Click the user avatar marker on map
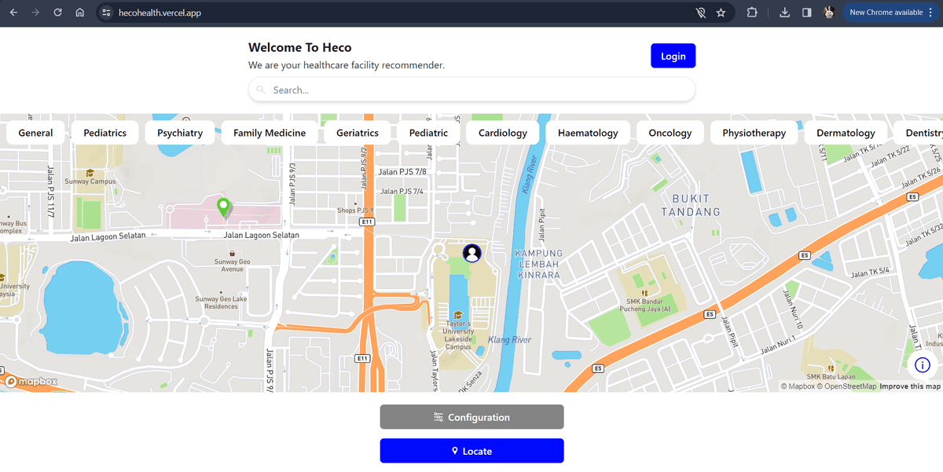This screenshot has width=943, height=472. tap(472, 253)
